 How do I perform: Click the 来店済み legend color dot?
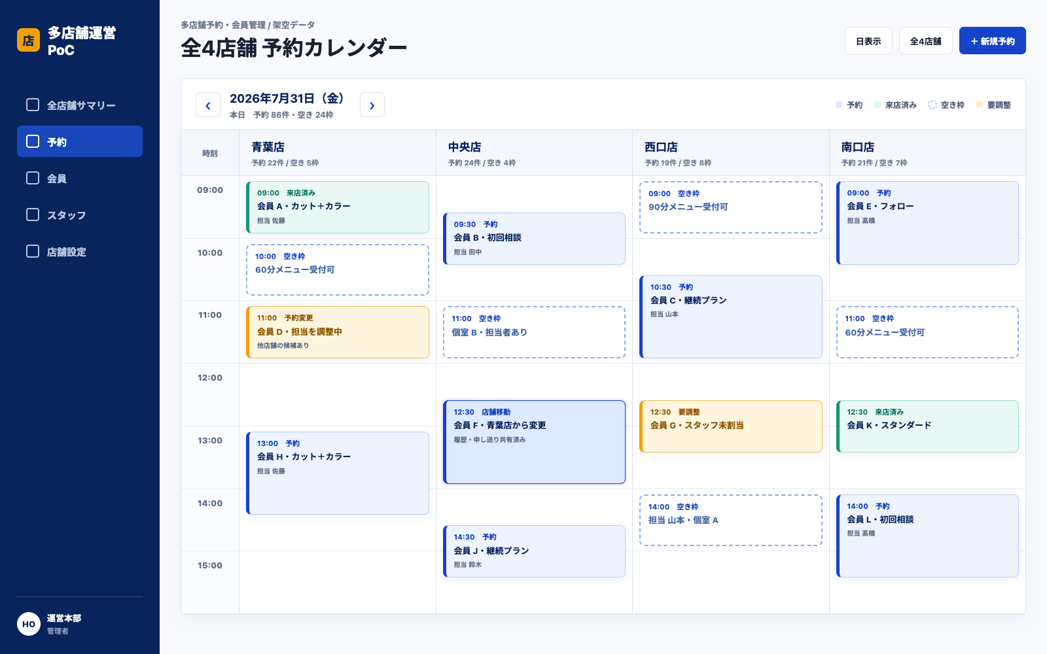click(x=878, y=105)
